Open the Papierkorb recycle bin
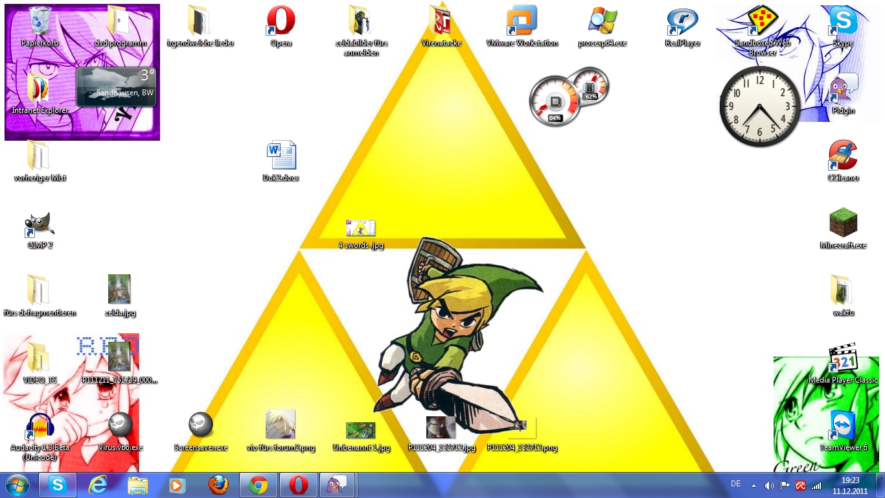 click(40, 22)
